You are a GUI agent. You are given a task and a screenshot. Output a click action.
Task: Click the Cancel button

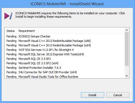point(118,95)
